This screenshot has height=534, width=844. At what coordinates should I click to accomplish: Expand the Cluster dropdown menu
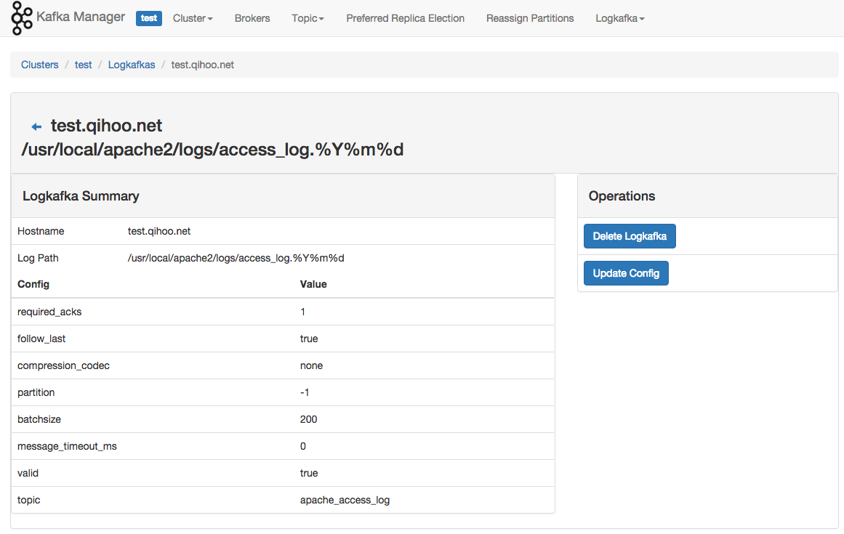[x=193, y=18]
